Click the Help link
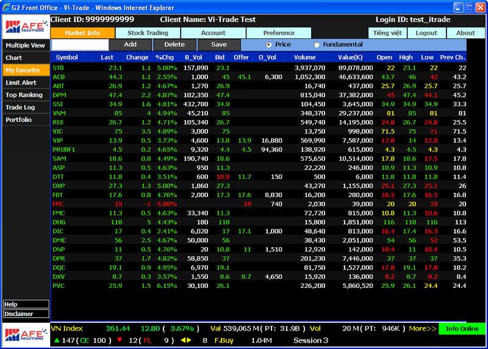This screenshot has width=488, height=349. point(26,304)
